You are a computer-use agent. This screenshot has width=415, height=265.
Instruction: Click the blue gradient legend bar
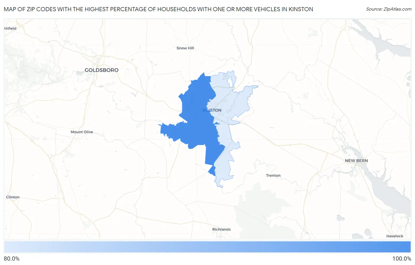pyautogui.click(x=207, y=247)
